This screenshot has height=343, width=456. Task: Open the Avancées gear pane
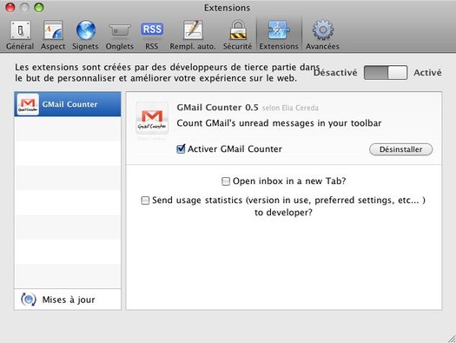[322, 35]
